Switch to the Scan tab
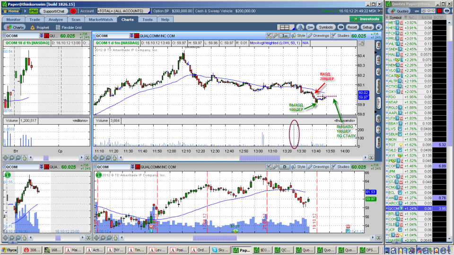 (x=76, y=19)
